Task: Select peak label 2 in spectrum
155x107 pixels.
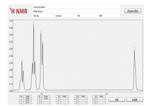Action: pos(34,22)
